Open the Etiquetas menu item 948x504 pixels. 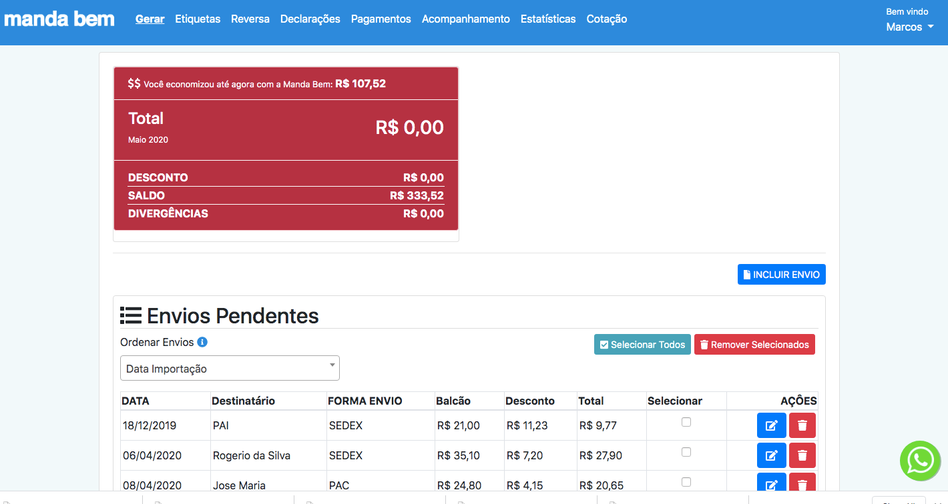coord(198,19)
